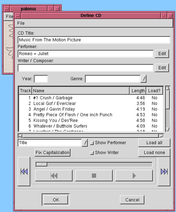Image resolution: width=176 pixels, height=212 pixels.
Task: Maximize the paloma window
Action: click(57, 9)
